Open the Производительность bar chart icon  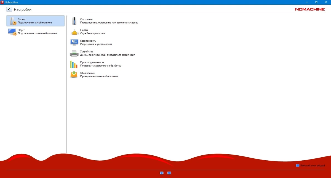pyautogui.click(x=74, y=64)
